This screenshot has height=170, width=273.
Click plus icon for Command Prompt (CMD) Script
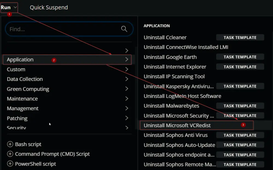10,154
